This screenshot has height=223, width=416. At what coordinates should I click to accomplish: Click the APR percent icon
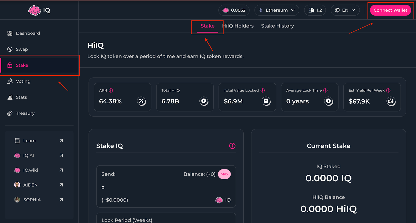141,101
